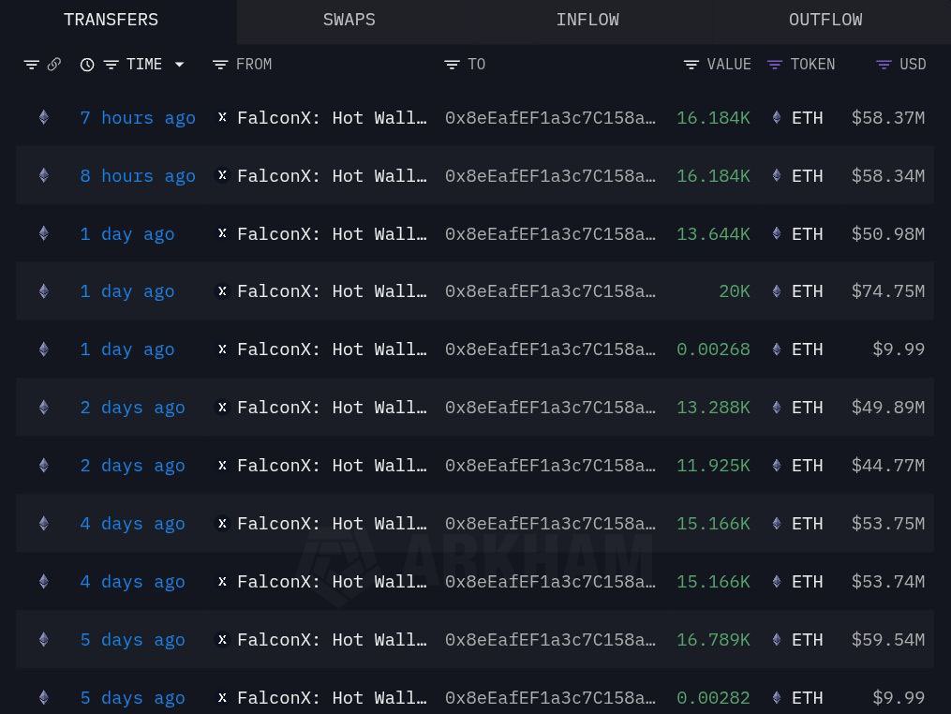
Task: Click the 0.00282 value cell
Action: click(713, 698)
